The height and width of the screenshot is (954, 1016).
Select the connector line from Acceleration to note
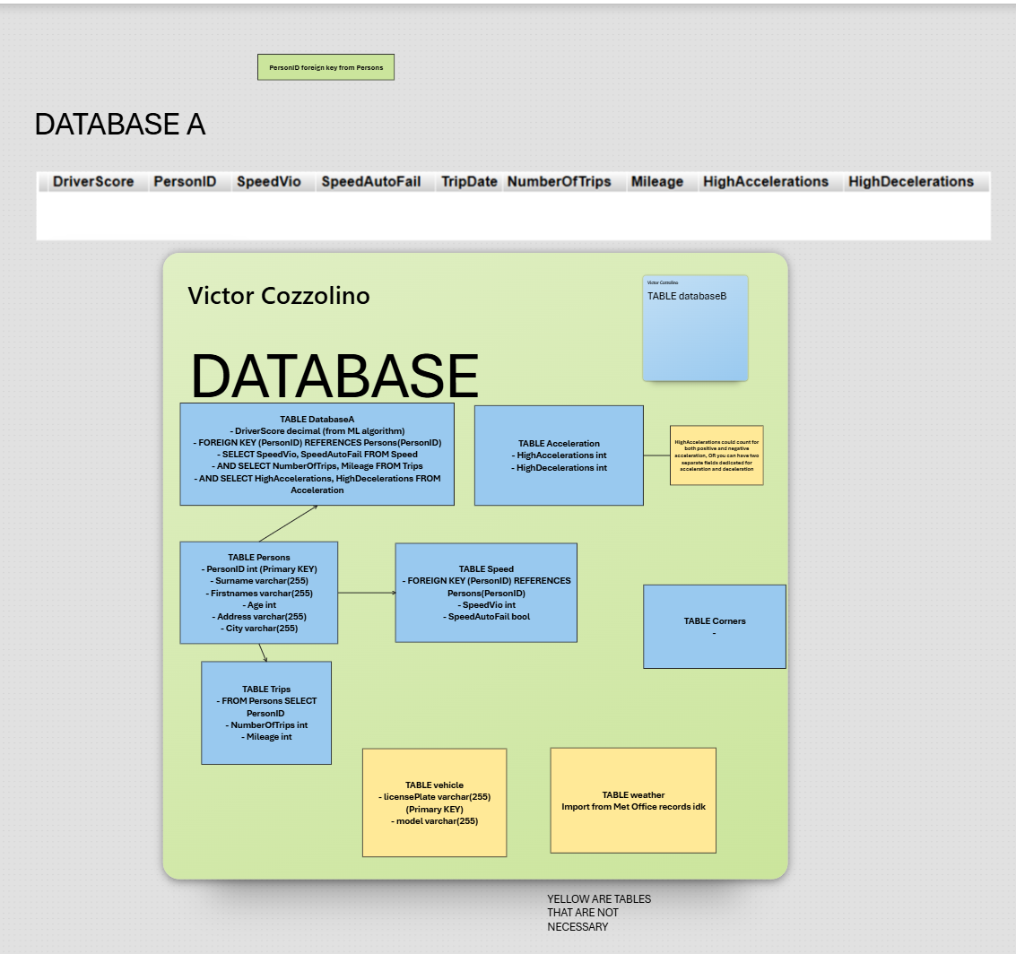tap(657, 455)
